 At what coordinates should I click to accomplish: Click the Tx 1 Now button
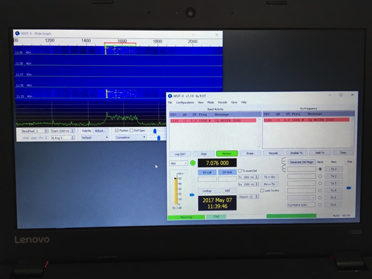pos(333,169)
